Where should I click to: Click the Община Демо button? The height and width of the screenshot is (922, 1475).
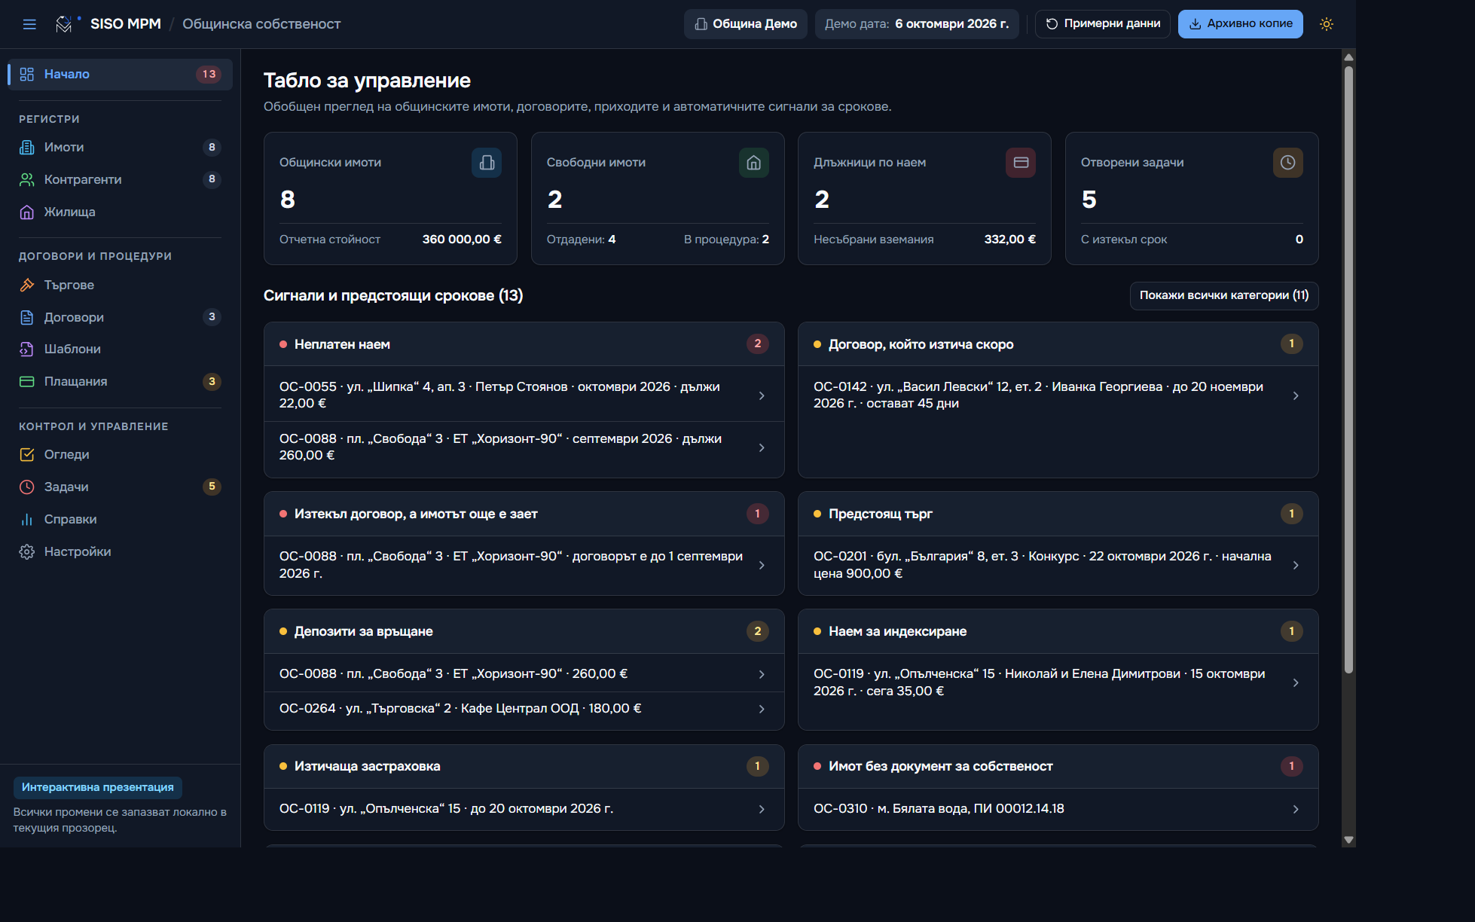pyautogui.click(x=746, y=24)
